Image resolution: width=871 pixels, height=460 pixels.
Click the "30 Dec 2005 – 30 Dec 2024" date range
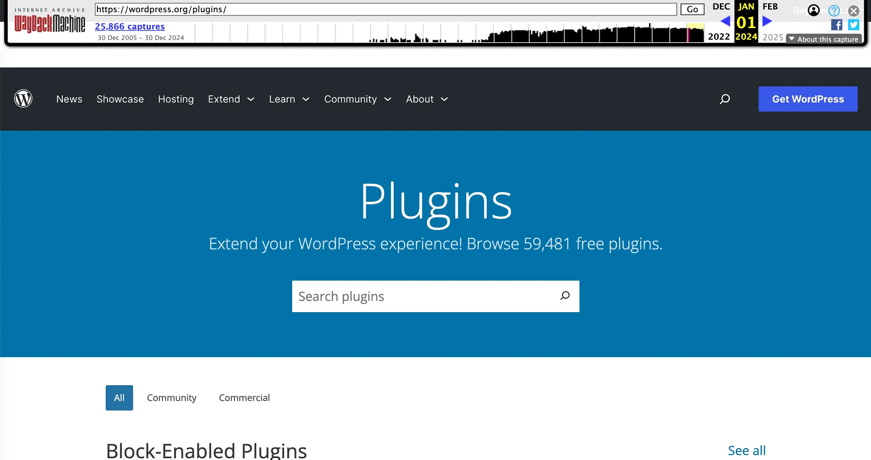coord(141,38)
